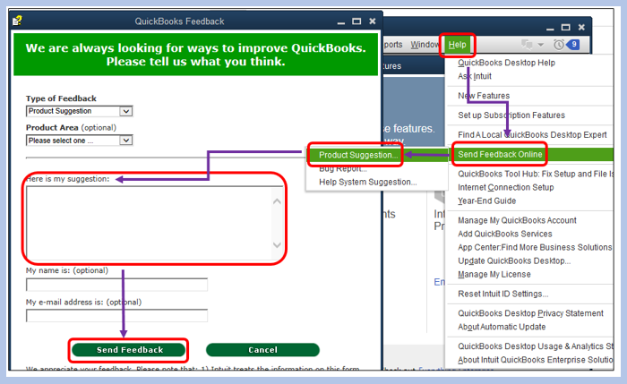
Task: Choose Set up Subscription Features
Action: (x=511, y=115)
